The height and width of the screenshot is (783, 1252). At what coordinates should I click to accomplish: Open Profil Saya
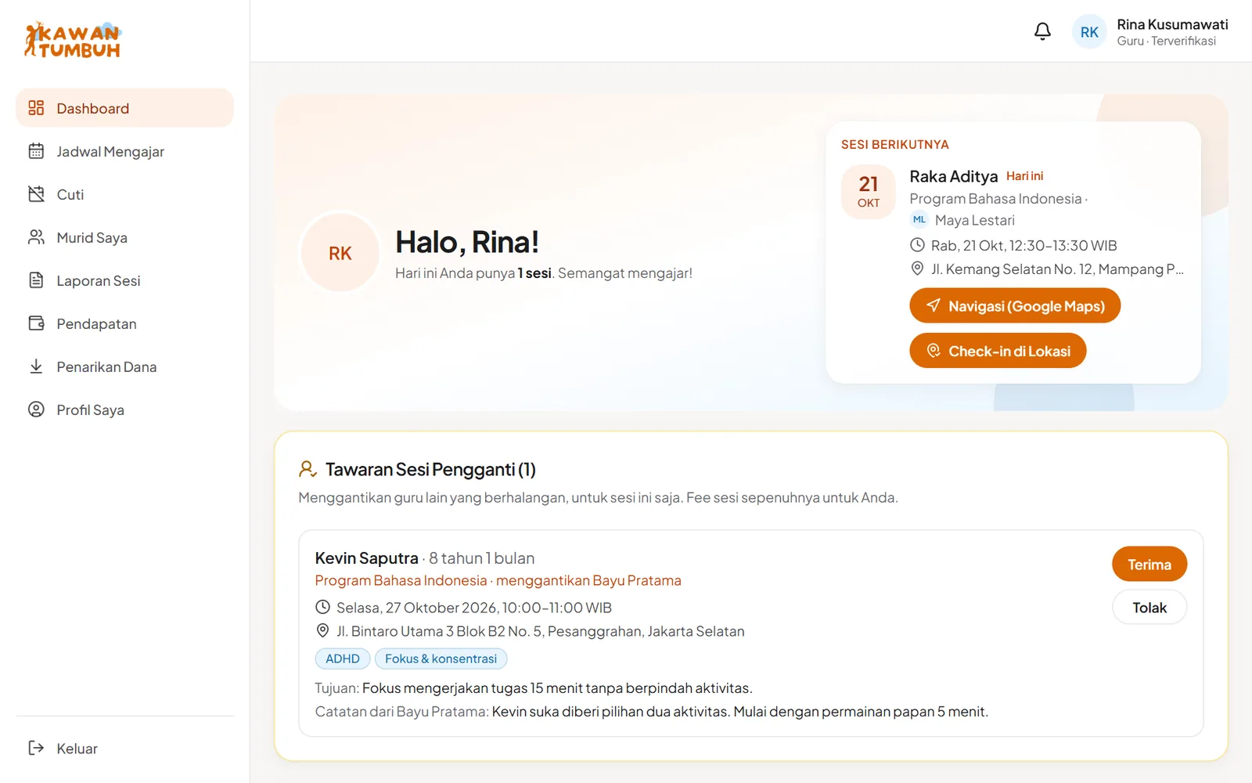coord(124,410)
